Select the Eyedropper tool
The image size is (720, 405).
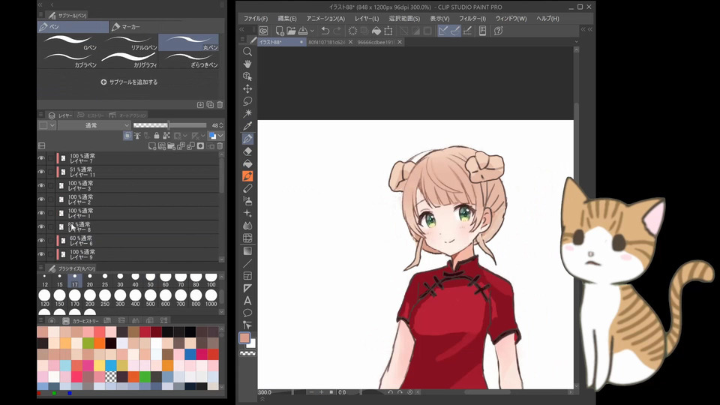click(x=247, y=126)
